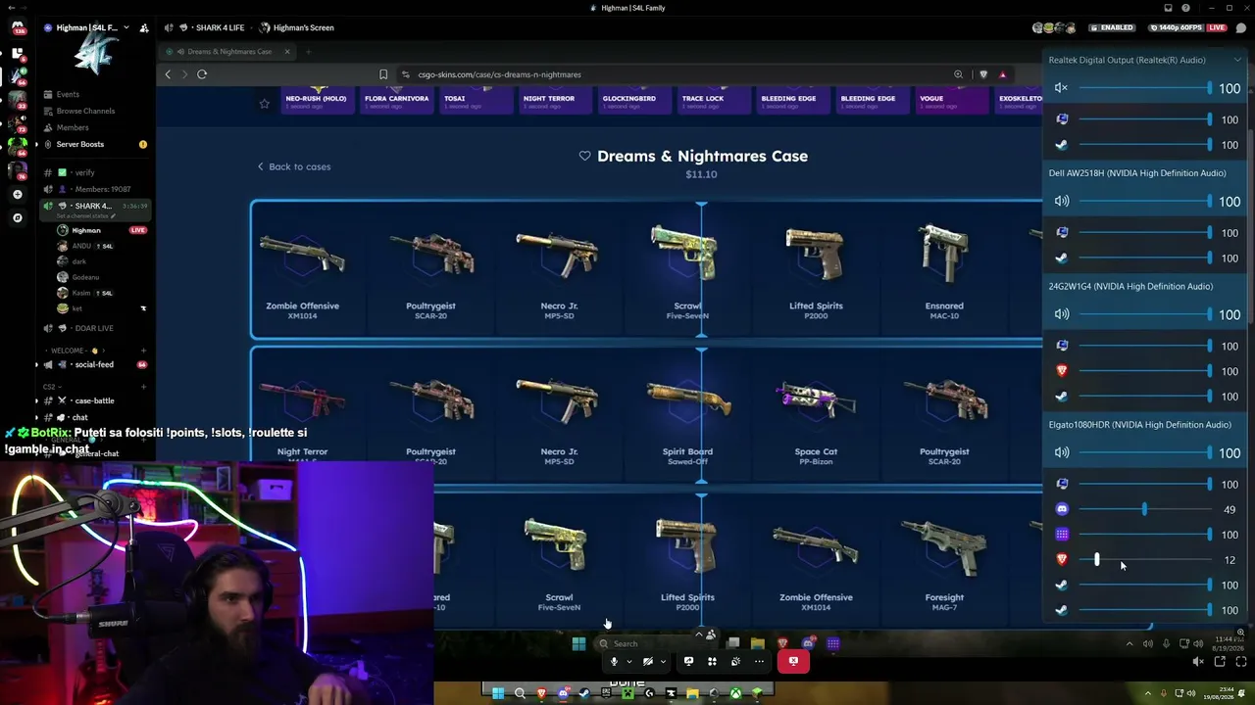1255x705 pixels.
Task: Open the social-feed channel
Action: pos(94,364)
